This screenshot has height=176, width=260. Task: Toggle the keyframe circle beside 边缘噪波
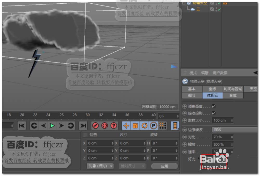coord(184,130)
